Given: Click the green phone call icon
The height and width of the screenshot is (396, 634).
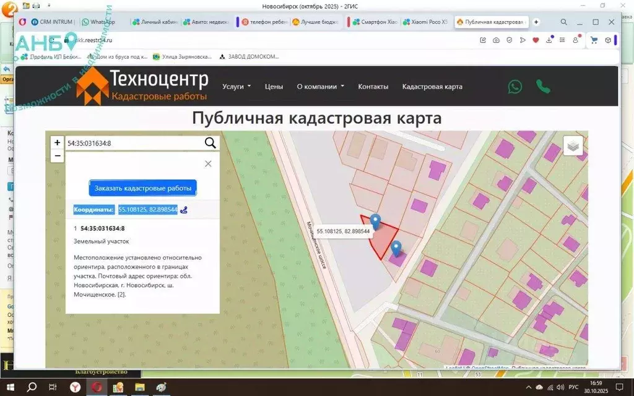Looking at the screenshot, I should [x=543, y=87].
